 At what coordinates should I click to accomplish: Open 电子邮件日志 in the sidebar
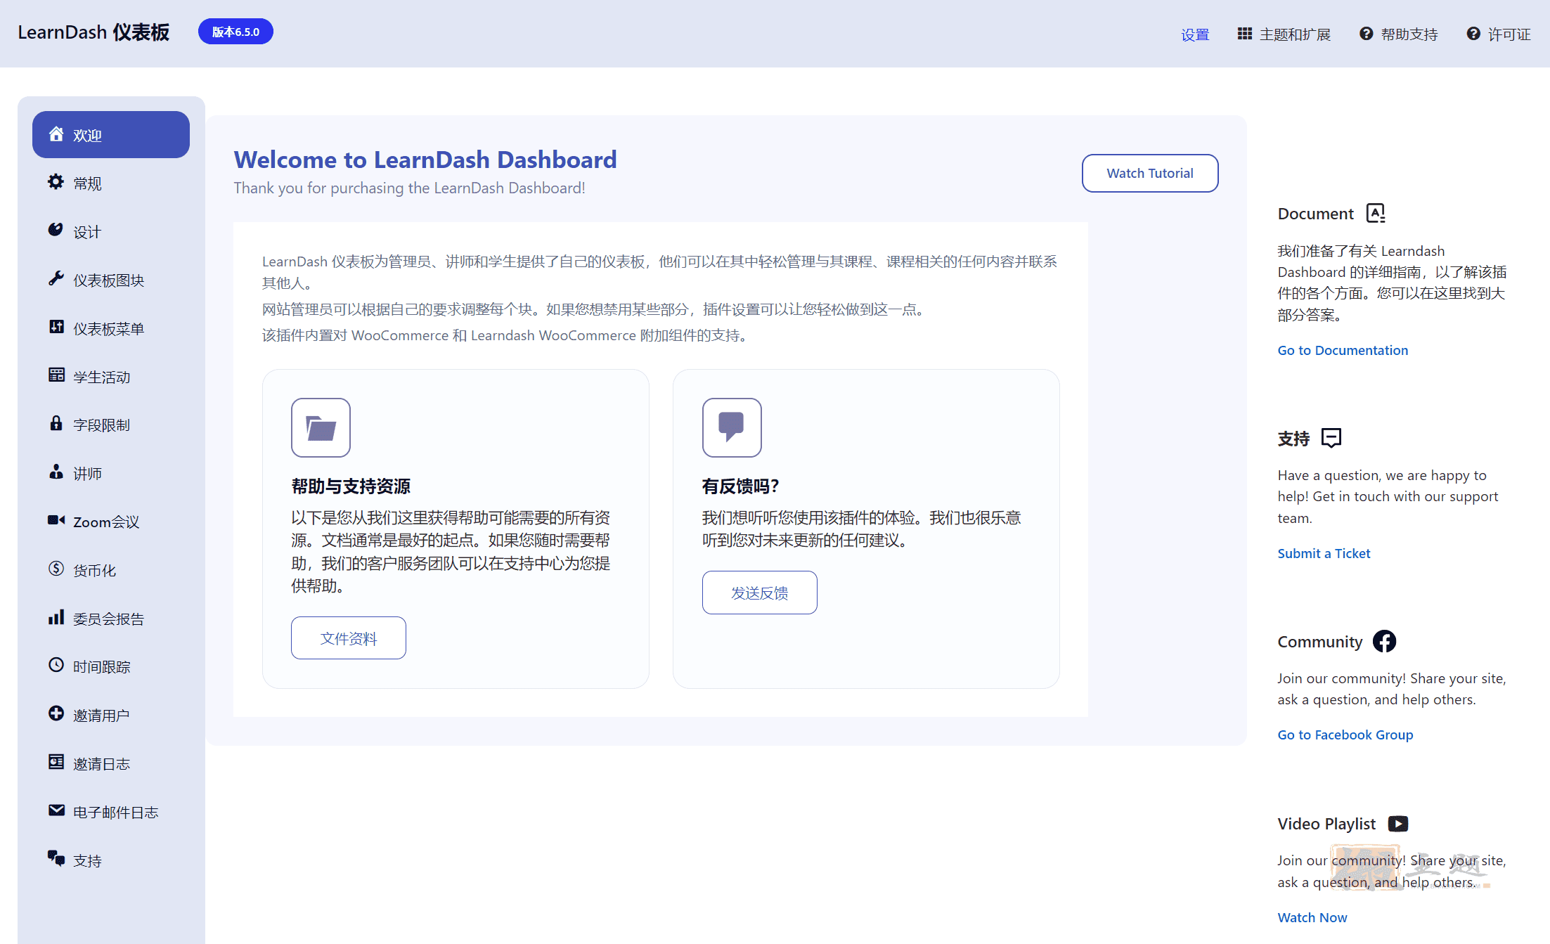(x=111, y=812)
